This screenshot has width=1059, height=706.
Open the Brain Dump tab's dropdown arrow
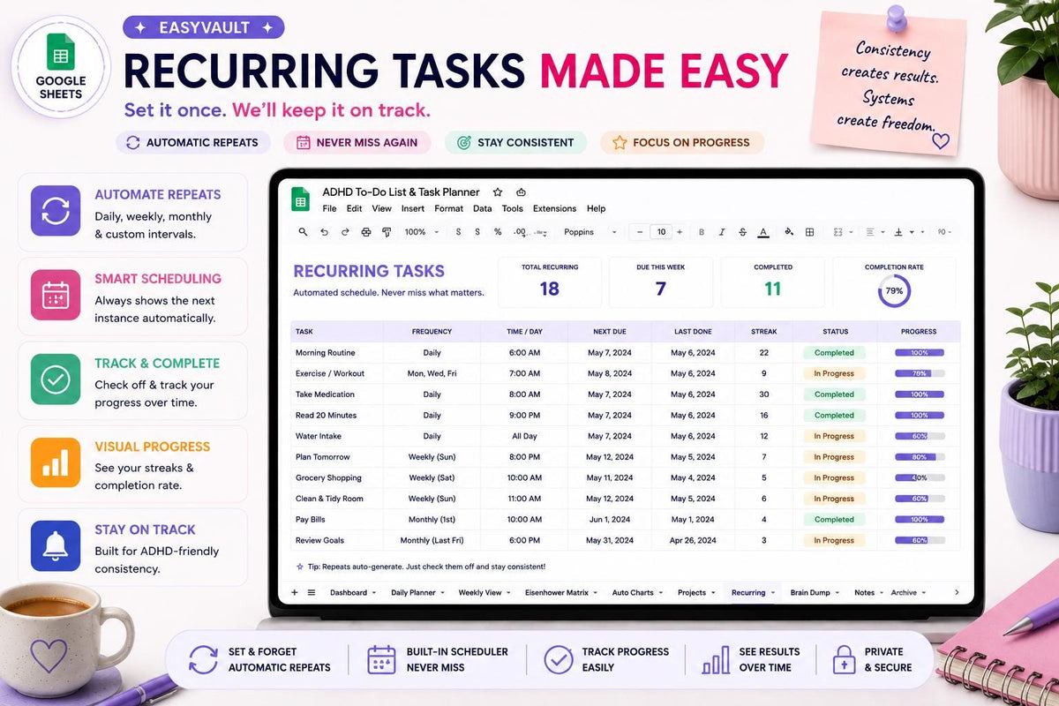coord(838,593)
